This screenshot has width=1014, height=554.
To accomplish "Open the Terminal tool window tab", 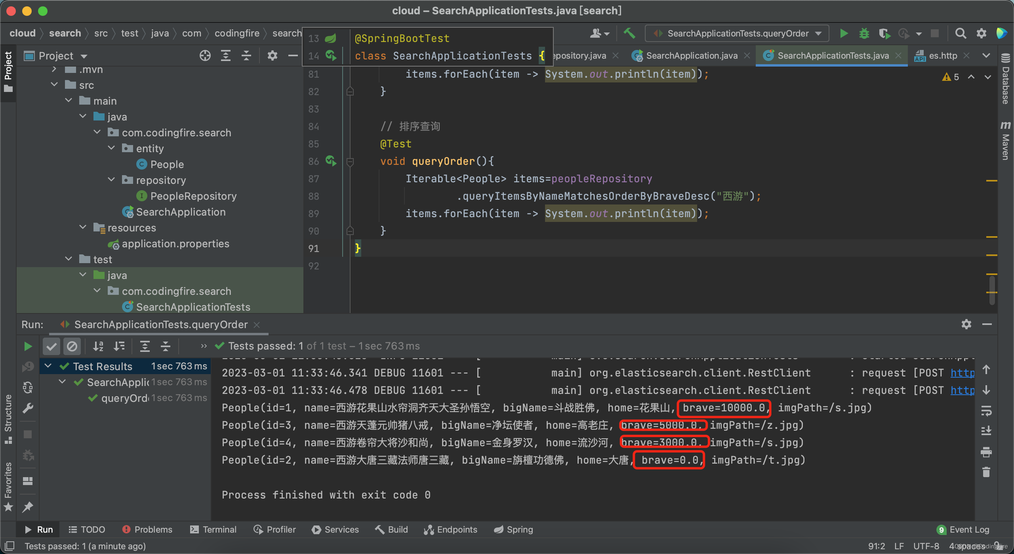I will click(x=213, y=529).
